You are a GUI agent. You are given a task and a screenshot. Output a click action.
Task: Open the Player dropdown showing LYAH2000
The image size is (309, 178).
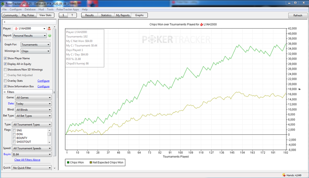(x=30, y=29)
